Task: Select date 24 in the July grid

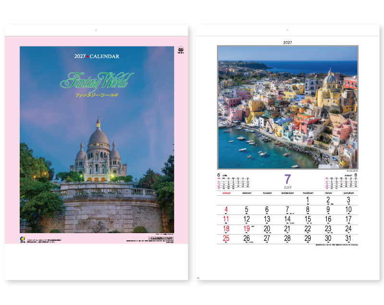Action: tap(348, 229)
